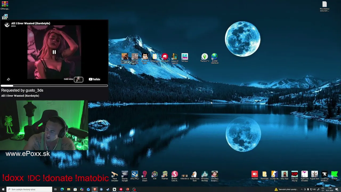Open the taskbar clock showing 17:49

coord(330,189)
